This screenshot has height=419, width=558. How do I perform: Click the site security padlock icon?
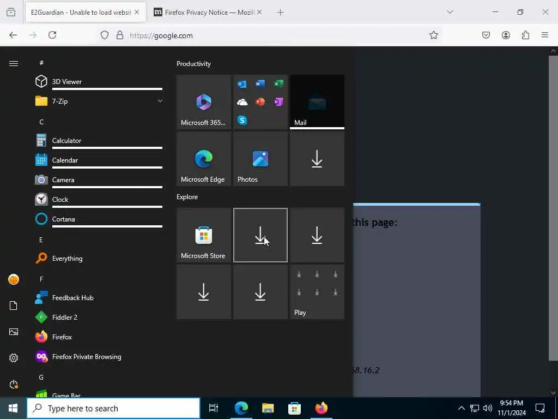point(120,35)
